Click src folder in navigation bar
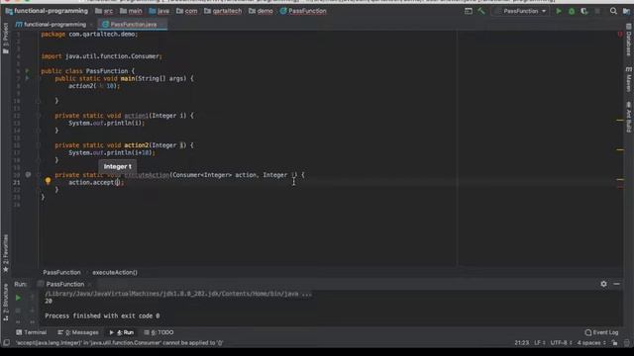The image size is (634, 356). pos(104,11)
